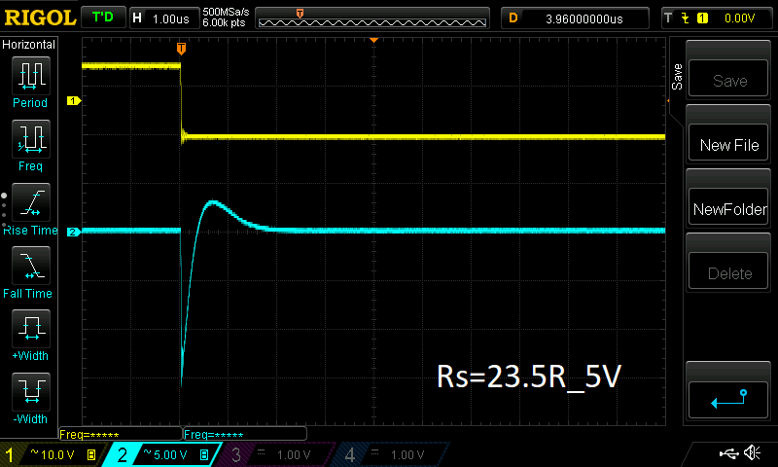Select the Fall Time measurement icon
Viewport: 778px width, 467px height.
point(31,266)
